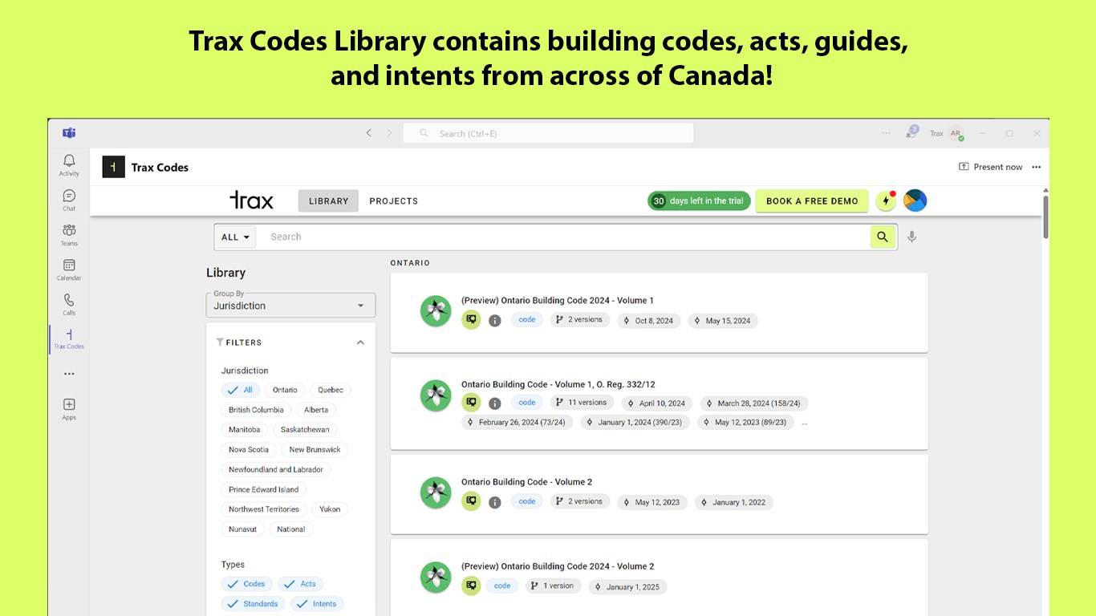Open the ALL search scope dropdown
Viewport: 1096px width, 616px height.
pos(236,237)
